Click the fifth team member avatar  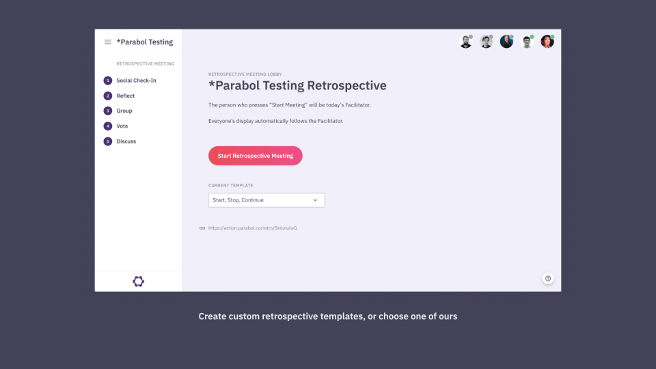pos(547,42)
